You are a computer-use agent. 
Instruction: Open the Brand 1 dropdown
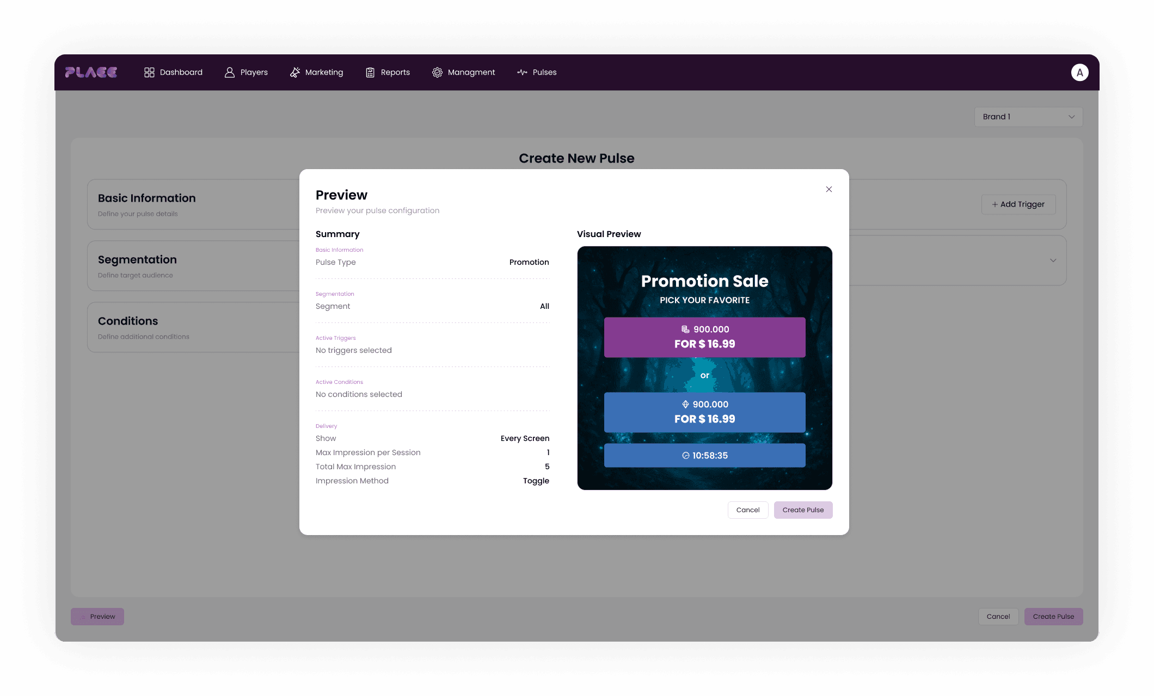(1028, 117)
